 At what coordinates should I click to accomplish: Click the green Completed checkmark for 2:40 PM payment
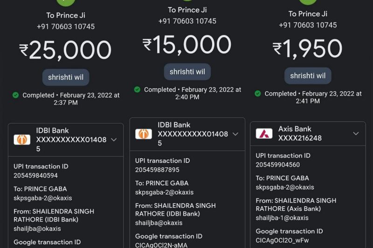point(137,89)
